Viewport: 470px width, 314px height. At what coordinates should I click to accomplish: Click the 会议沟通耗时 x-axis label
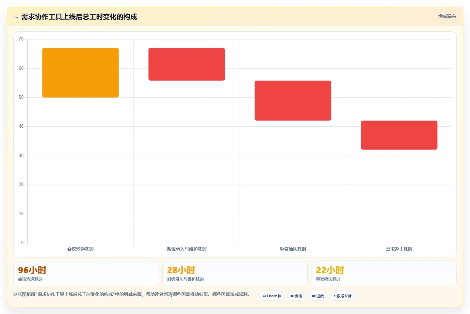80,249
